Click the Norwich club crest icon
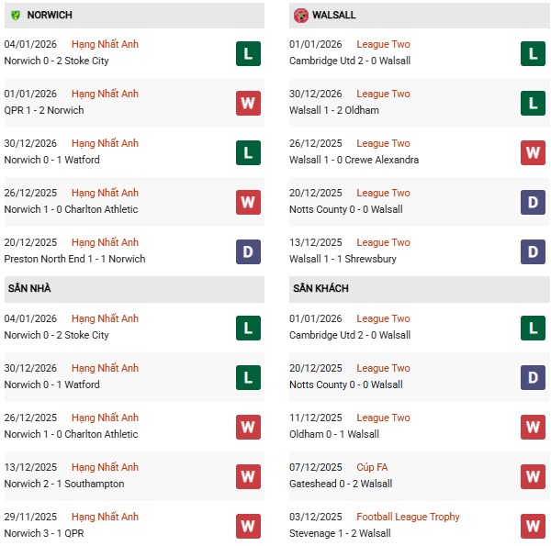 (x=14, y=16)
